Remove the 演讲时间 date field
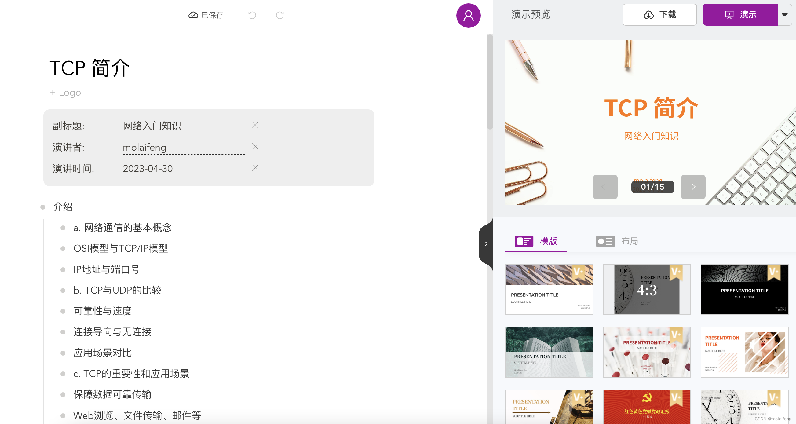The width and height of the screenshot is (796, 424). (x=255, y=168)
